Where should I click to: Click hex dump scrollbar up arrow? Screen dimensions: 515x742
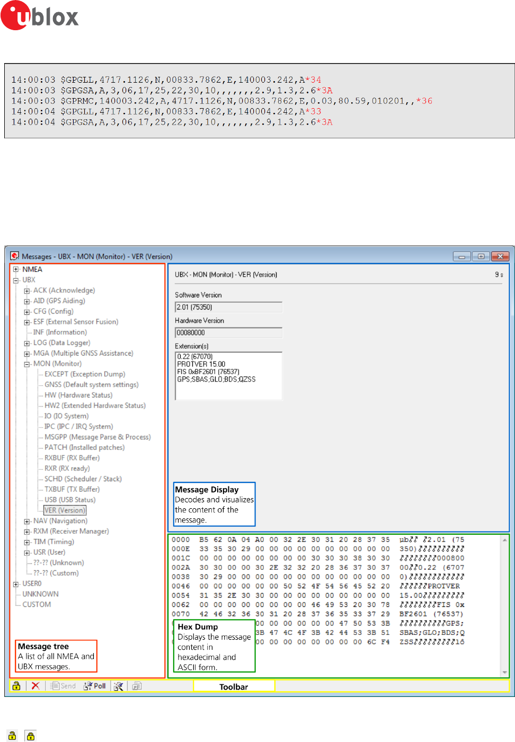point(504,540)
